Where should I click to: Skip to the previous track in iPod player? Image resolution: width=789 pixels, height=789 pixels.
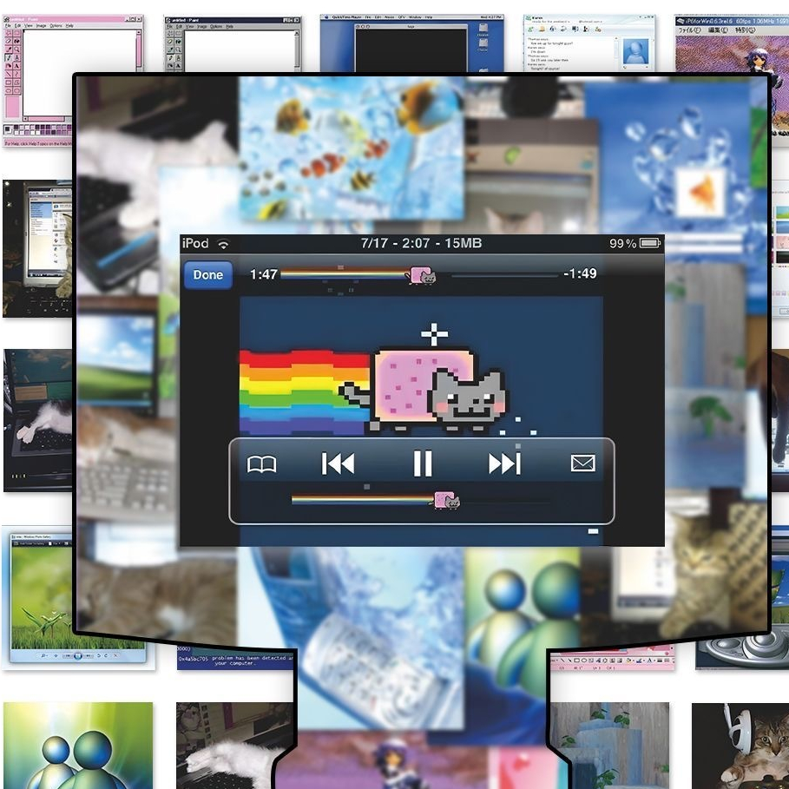(x=338, y=464)
